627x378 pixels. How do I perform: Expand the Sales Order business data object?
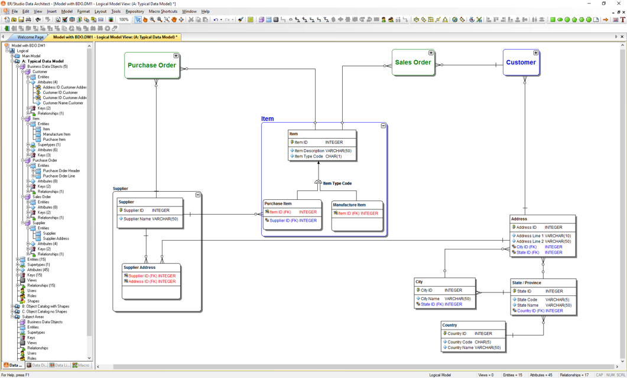point(431,53)
